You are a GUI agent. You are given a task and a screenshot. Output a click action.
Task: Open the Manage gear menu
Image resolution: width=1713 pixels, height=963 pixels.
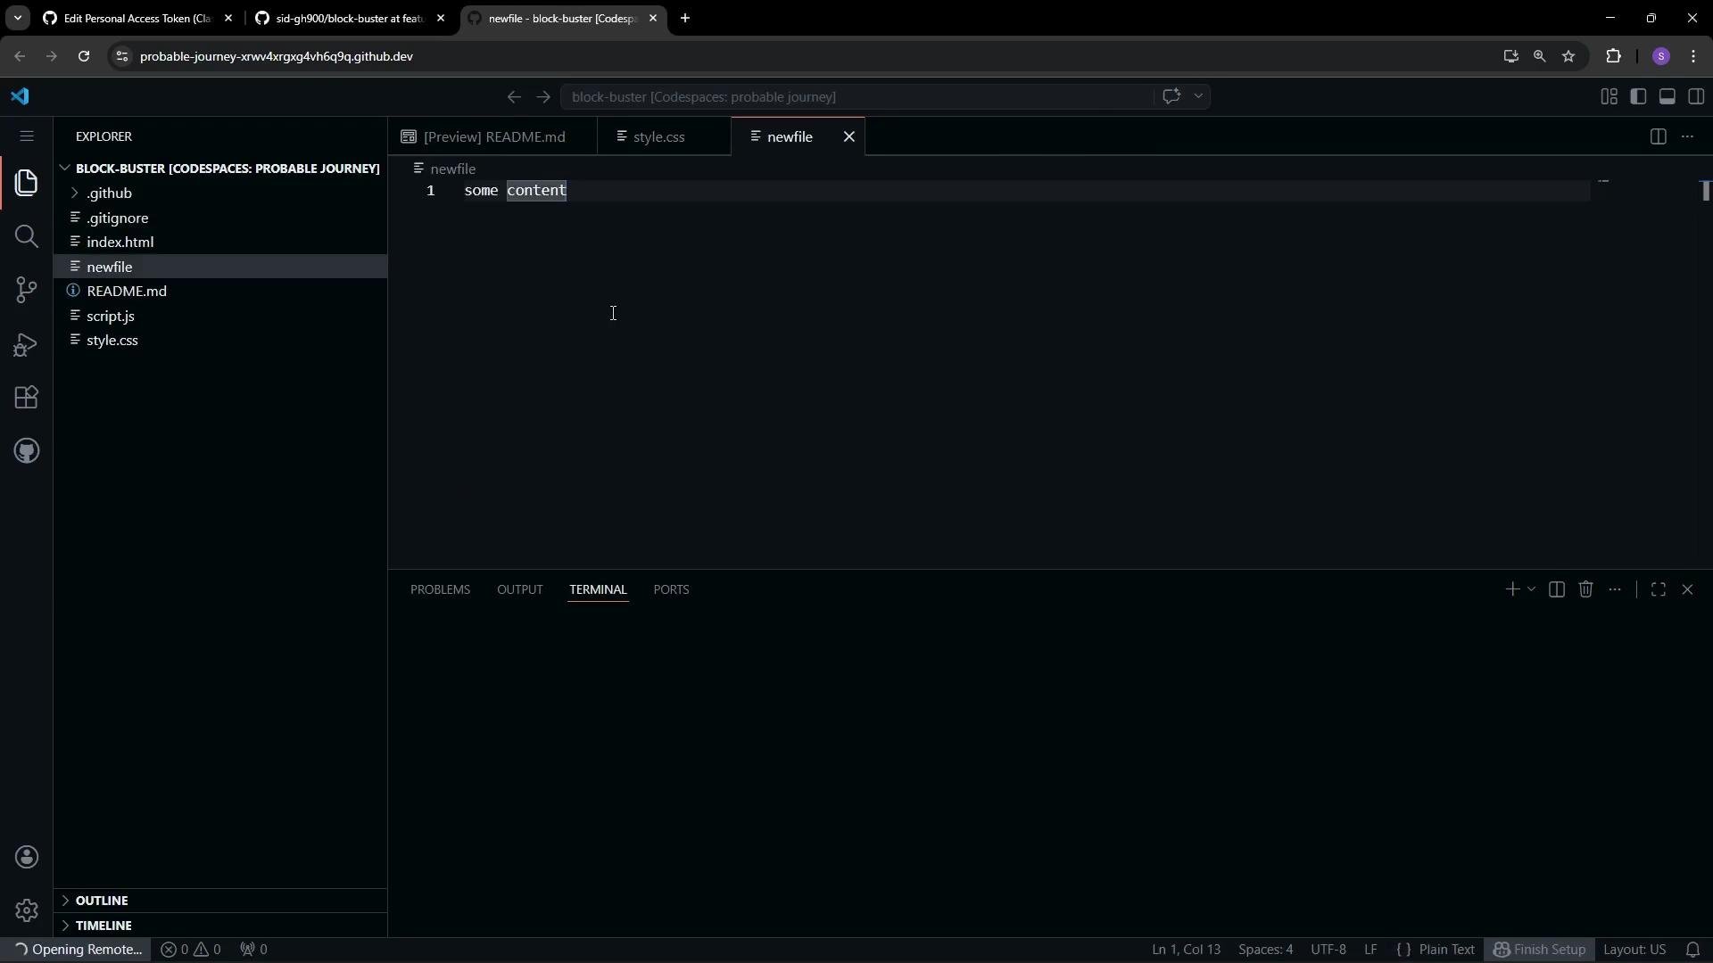click(x=27, y=910)
